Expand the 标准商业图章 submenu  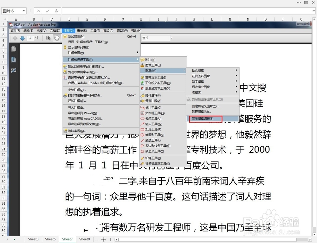(x=213, y=87)
